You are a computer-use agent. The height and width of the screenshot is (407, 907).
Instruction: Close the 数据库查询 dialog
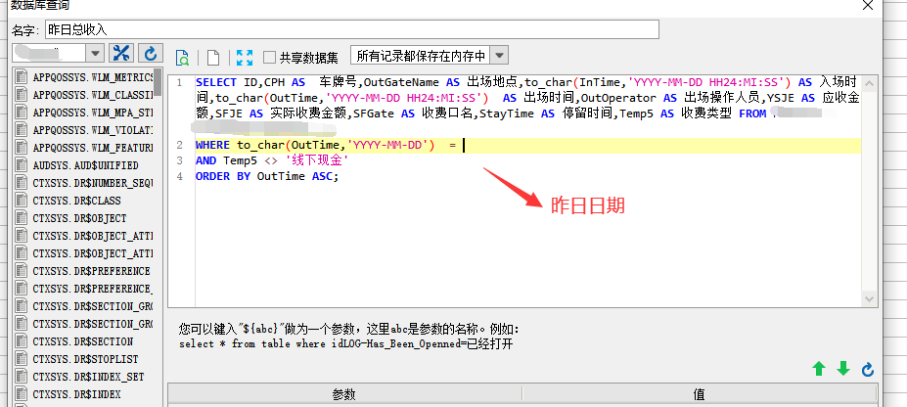click(868, 5)
